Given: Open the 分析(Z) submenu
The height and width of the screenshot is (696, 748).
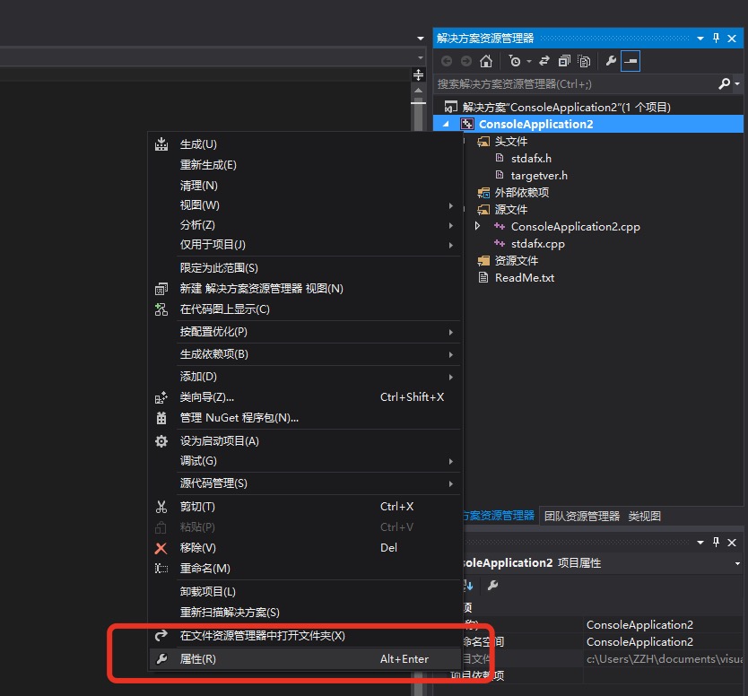Looking at the screenshot, I should [x=304, y=225].
